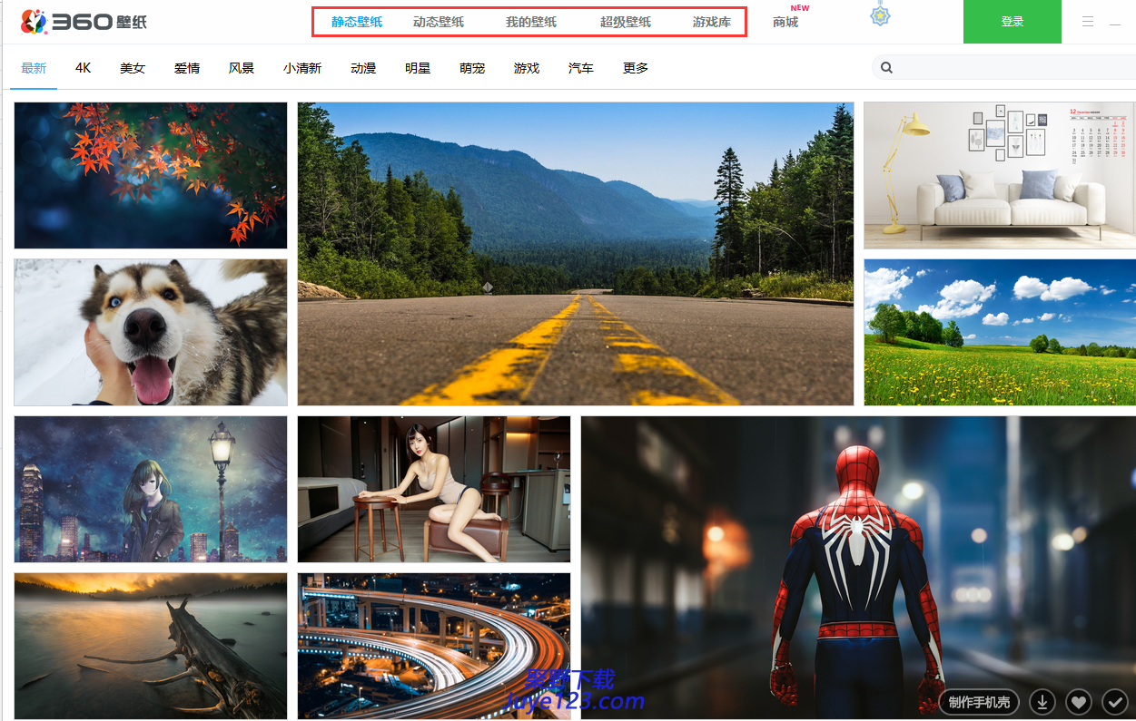Switch to 动态壁纸 tab
This screenshot has height=721, width=1136.
pos(439,22)
